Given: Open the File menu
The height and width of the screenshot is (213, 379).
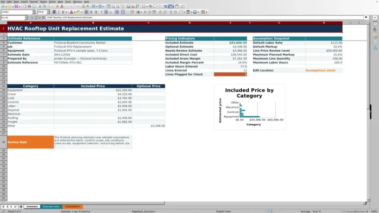Looking at the screenshot, I should pyautogui.click(x=3, y=1).
